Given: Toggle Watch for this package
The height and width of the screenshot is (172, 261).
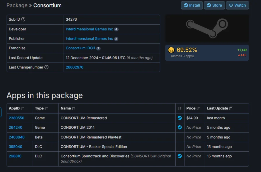Looking at the screenshot, I should click(237, 5).
